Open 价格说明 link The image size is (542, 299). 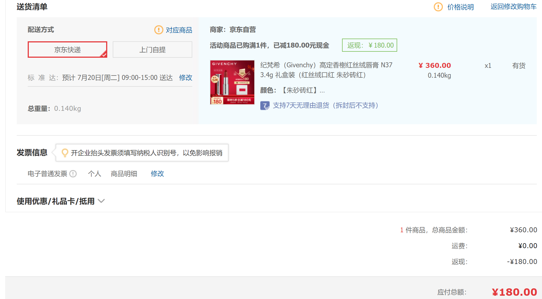coord(461,7)
